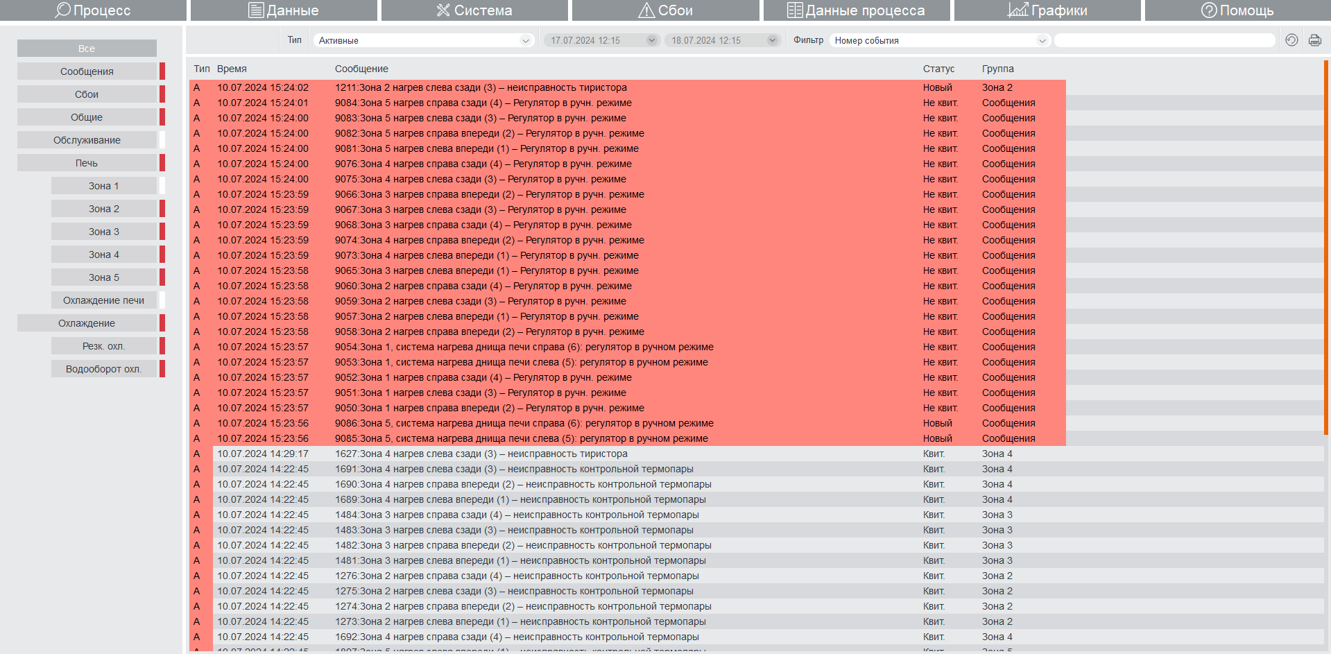The width and height of the screenshot is (1331, 654).
Task: Click the Водооборот охл. sidebar button
Action: click(104, 369)
